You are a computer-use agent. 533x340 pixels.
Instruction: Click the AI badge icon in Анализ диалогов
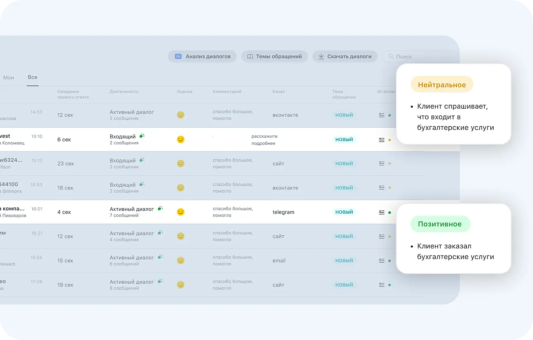(x=178, y=56)
